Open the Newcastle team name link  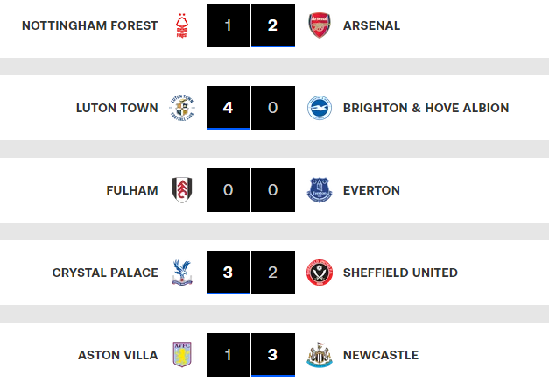[381, 355]
